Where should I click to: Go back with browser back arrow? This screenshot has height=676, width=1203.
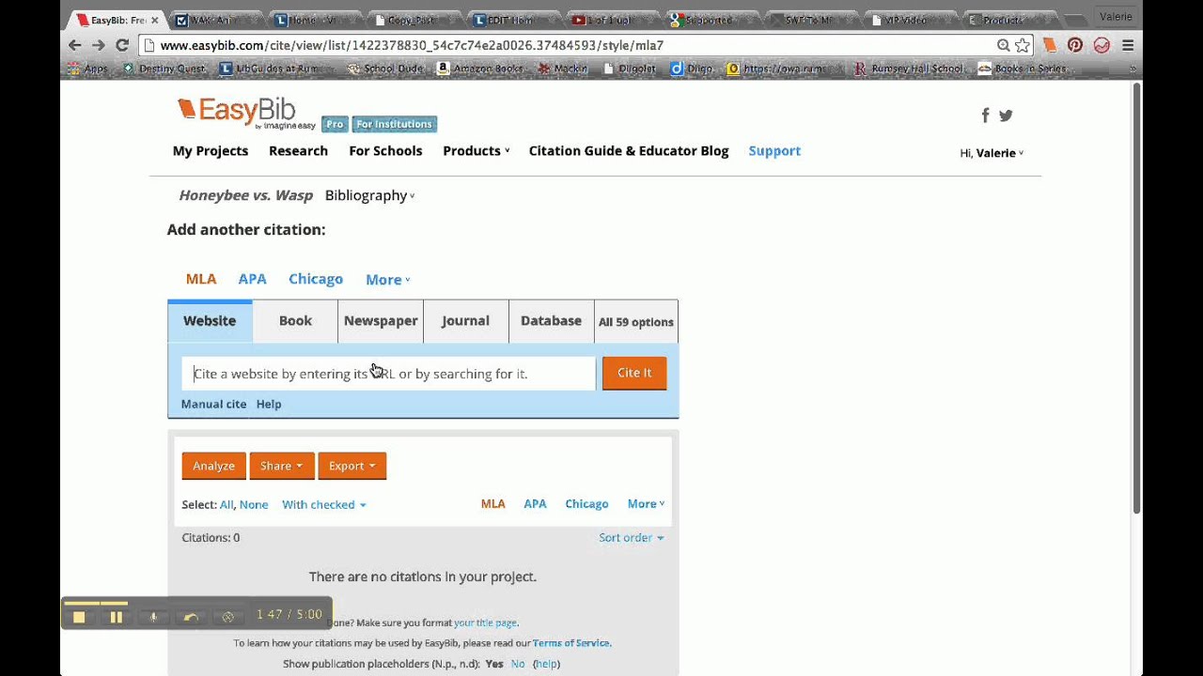(x=75, y=45)
